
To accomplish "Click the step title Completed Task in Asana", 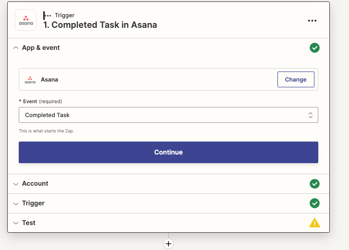I will click(100, 25).
